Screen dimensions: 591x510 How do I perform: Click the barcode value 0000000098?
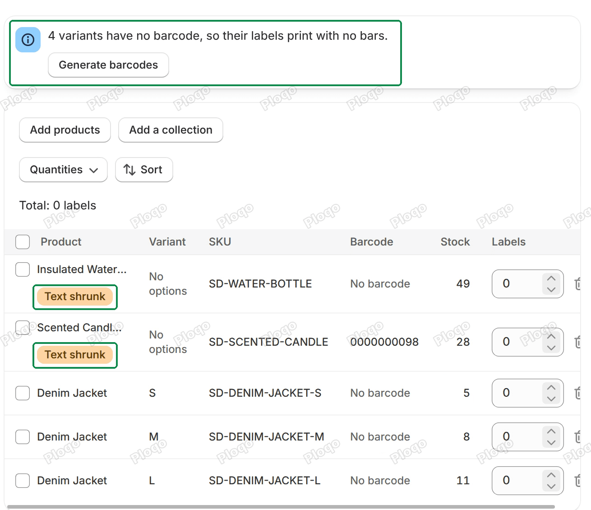click(x=384, y=342)
